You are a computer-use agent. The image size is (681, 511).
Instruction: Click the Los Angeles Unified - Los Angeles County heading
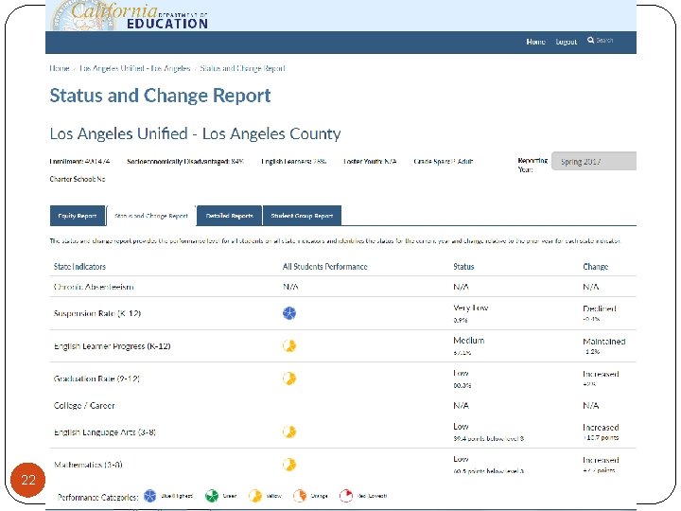pos(195,133)
